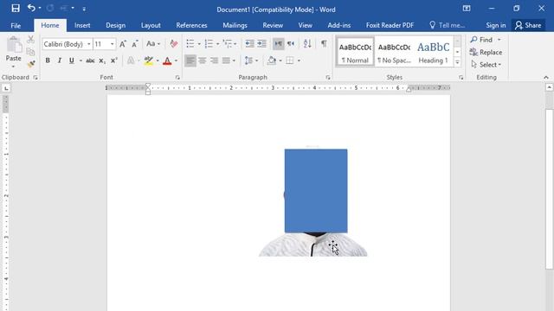Toggle subscript formatting
554x311 pixels.
pyautogui.click(x=102, y=60)
